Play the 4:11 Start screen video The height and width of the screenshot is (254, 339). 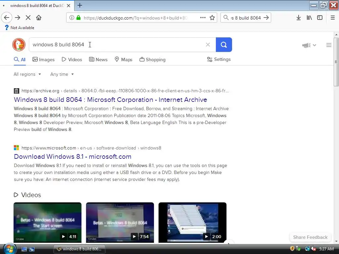coord(48,223)
